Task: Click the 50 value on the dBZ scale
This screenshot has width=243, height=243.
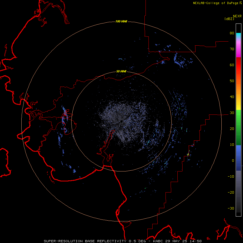Action: [x=232, y=81]
